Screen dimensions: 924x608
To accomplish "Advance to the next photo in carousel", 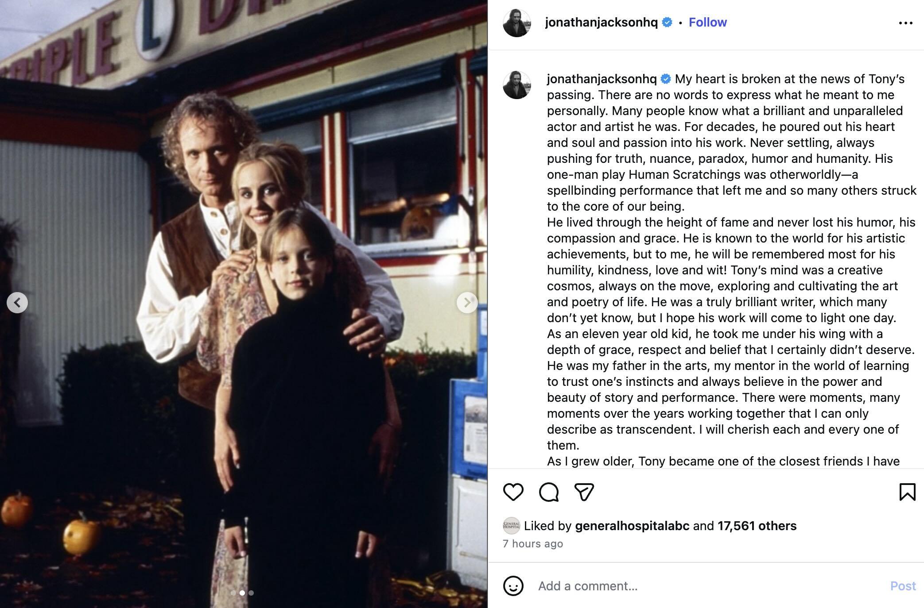I will pos(467,303).
